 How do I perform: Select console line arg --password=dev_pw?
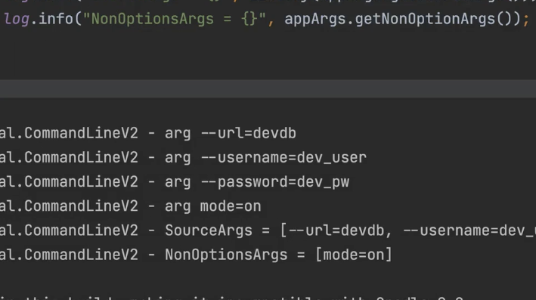point(175,182)
